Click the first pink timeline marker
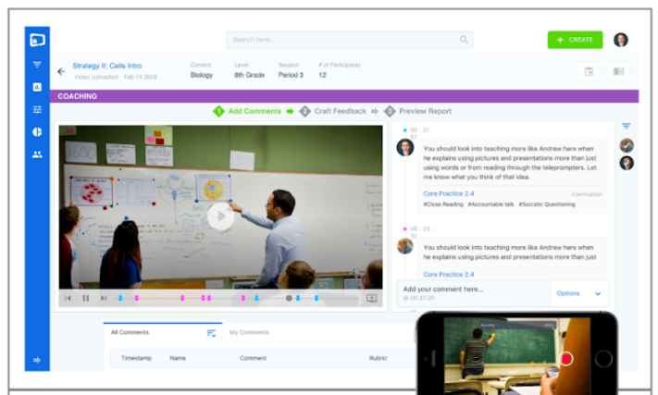658x395 pixels. (x=136, y=298)
